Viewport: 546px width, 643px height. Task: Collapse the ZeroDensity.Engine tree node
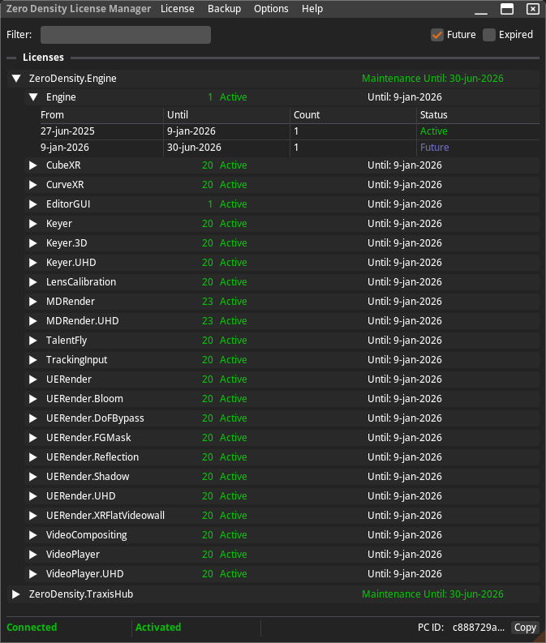[15, 79]
